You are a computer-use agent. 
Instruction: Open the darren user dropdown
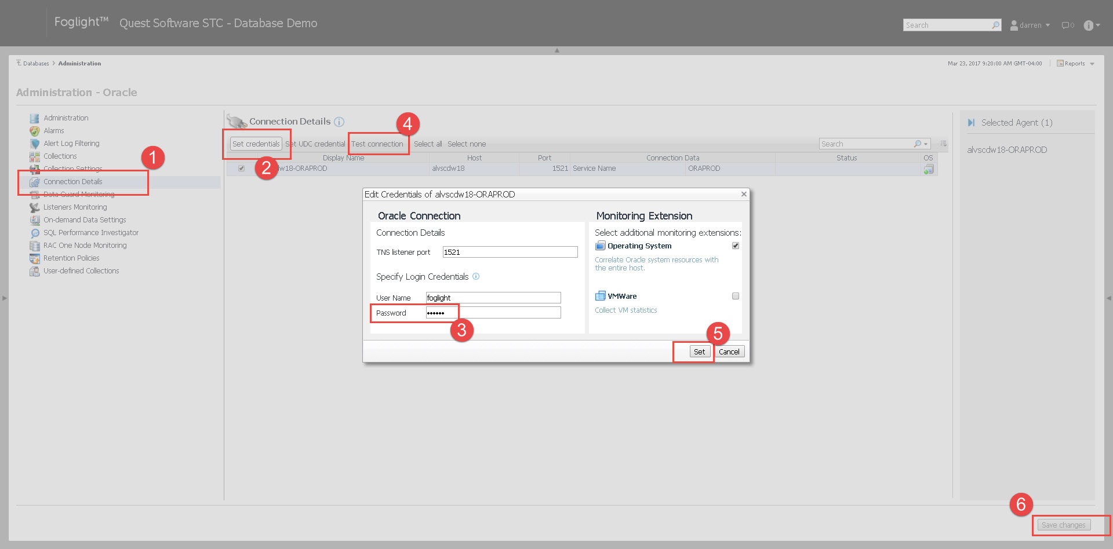[x=1030, y=25]
